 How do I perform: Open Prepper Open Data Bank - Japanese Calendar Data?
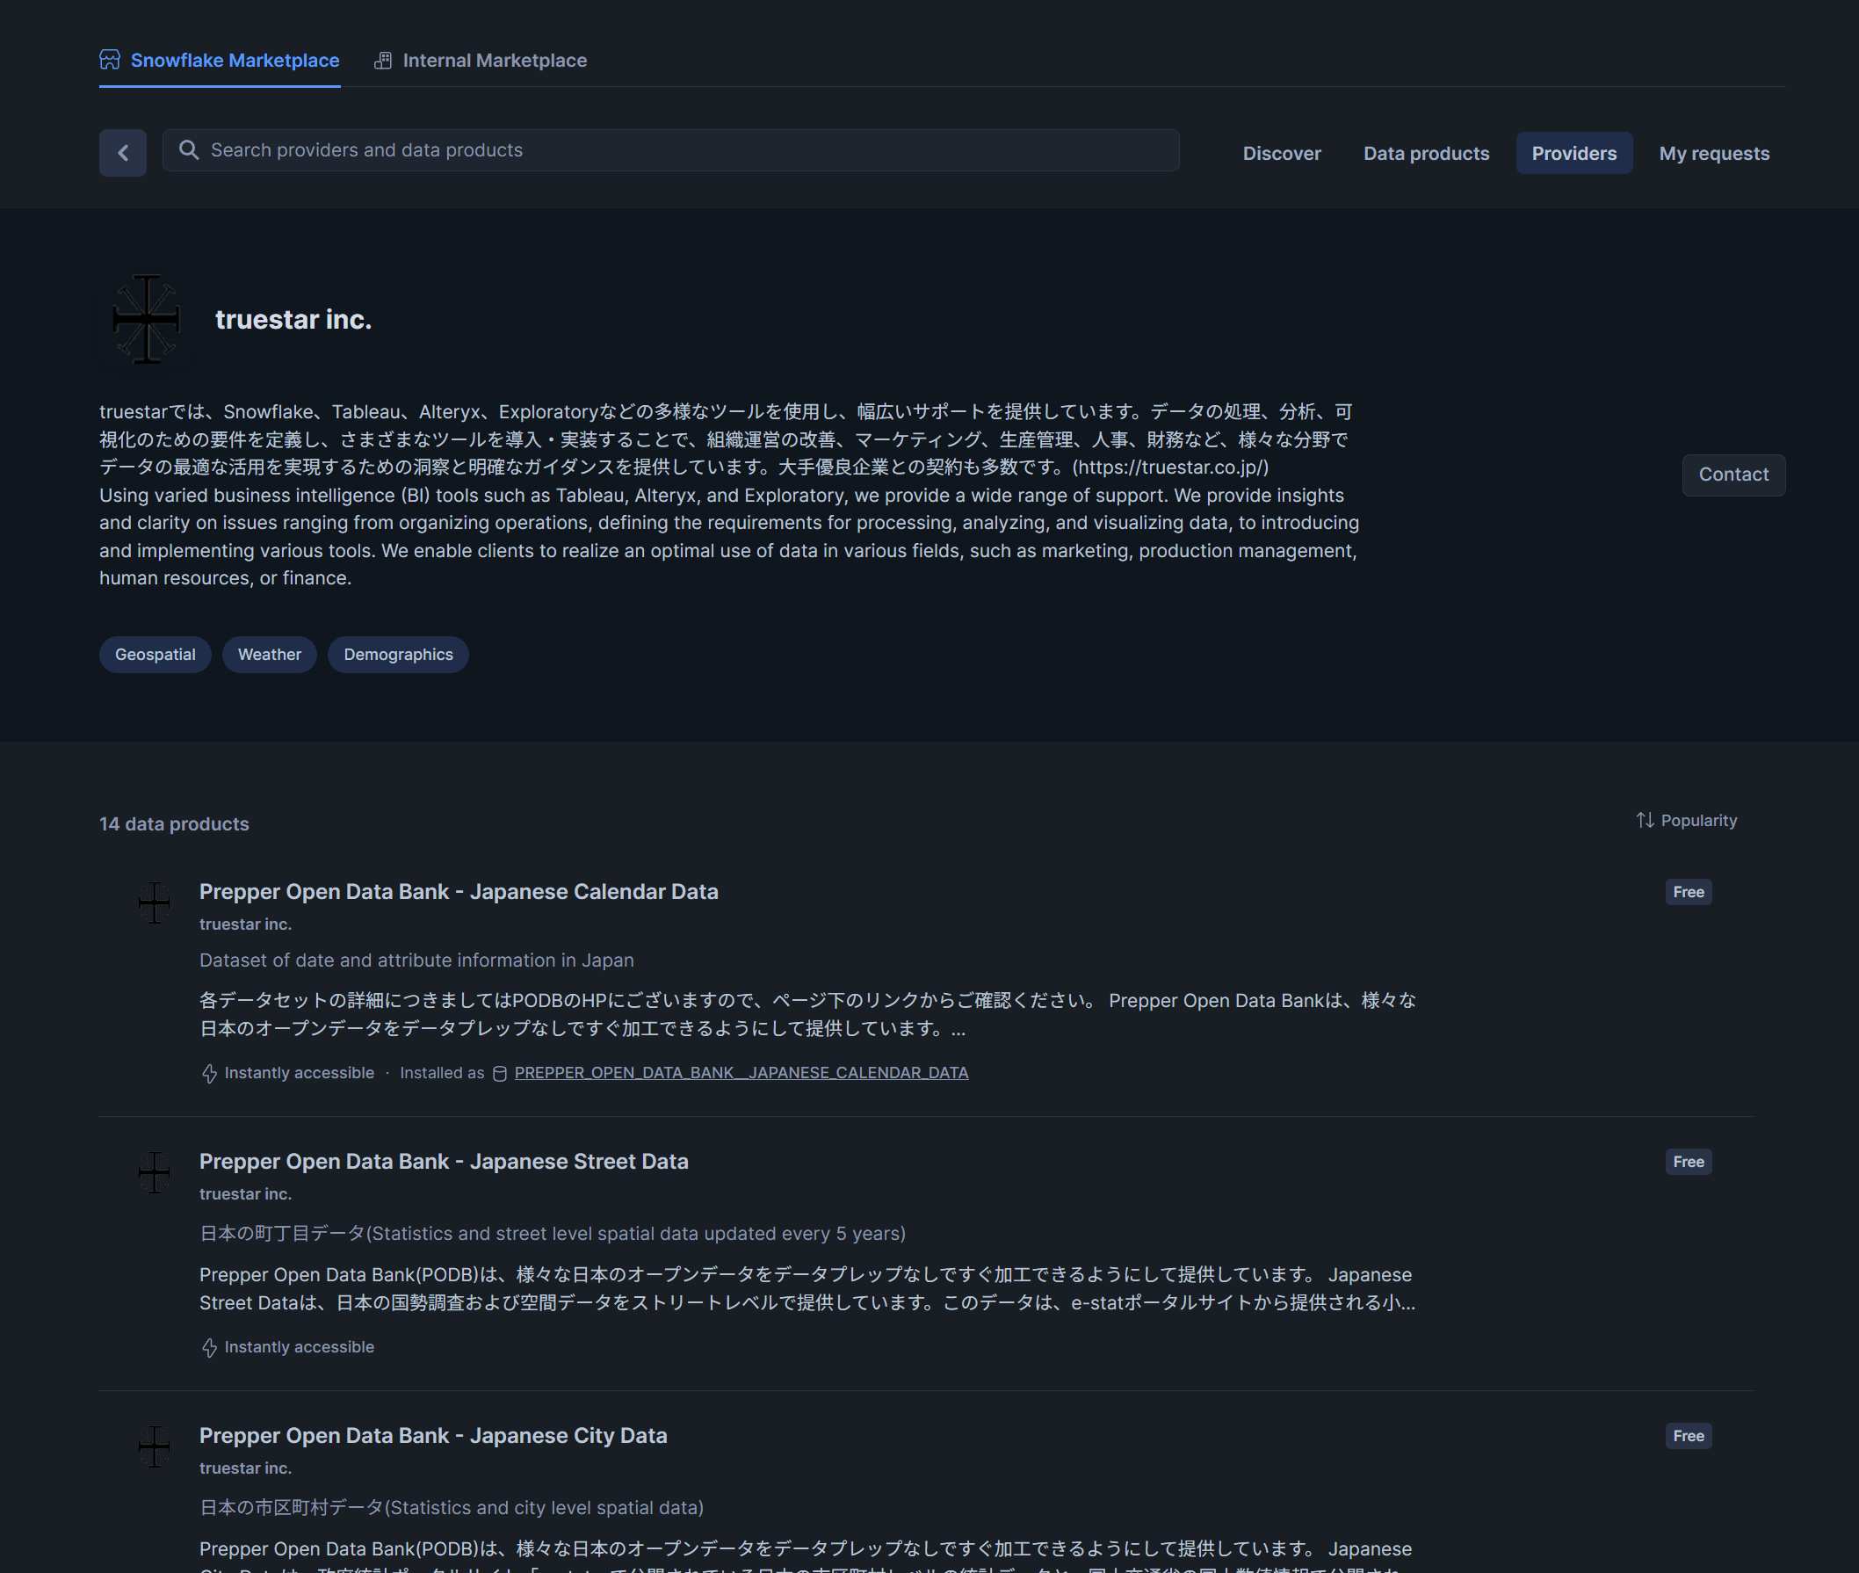459,892
